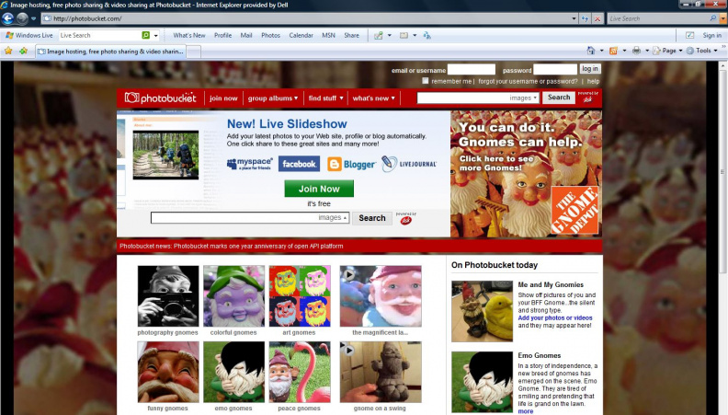Click the MySpace share icon
The height and width of the screenshot is (415, 728).
pos(250,164)
